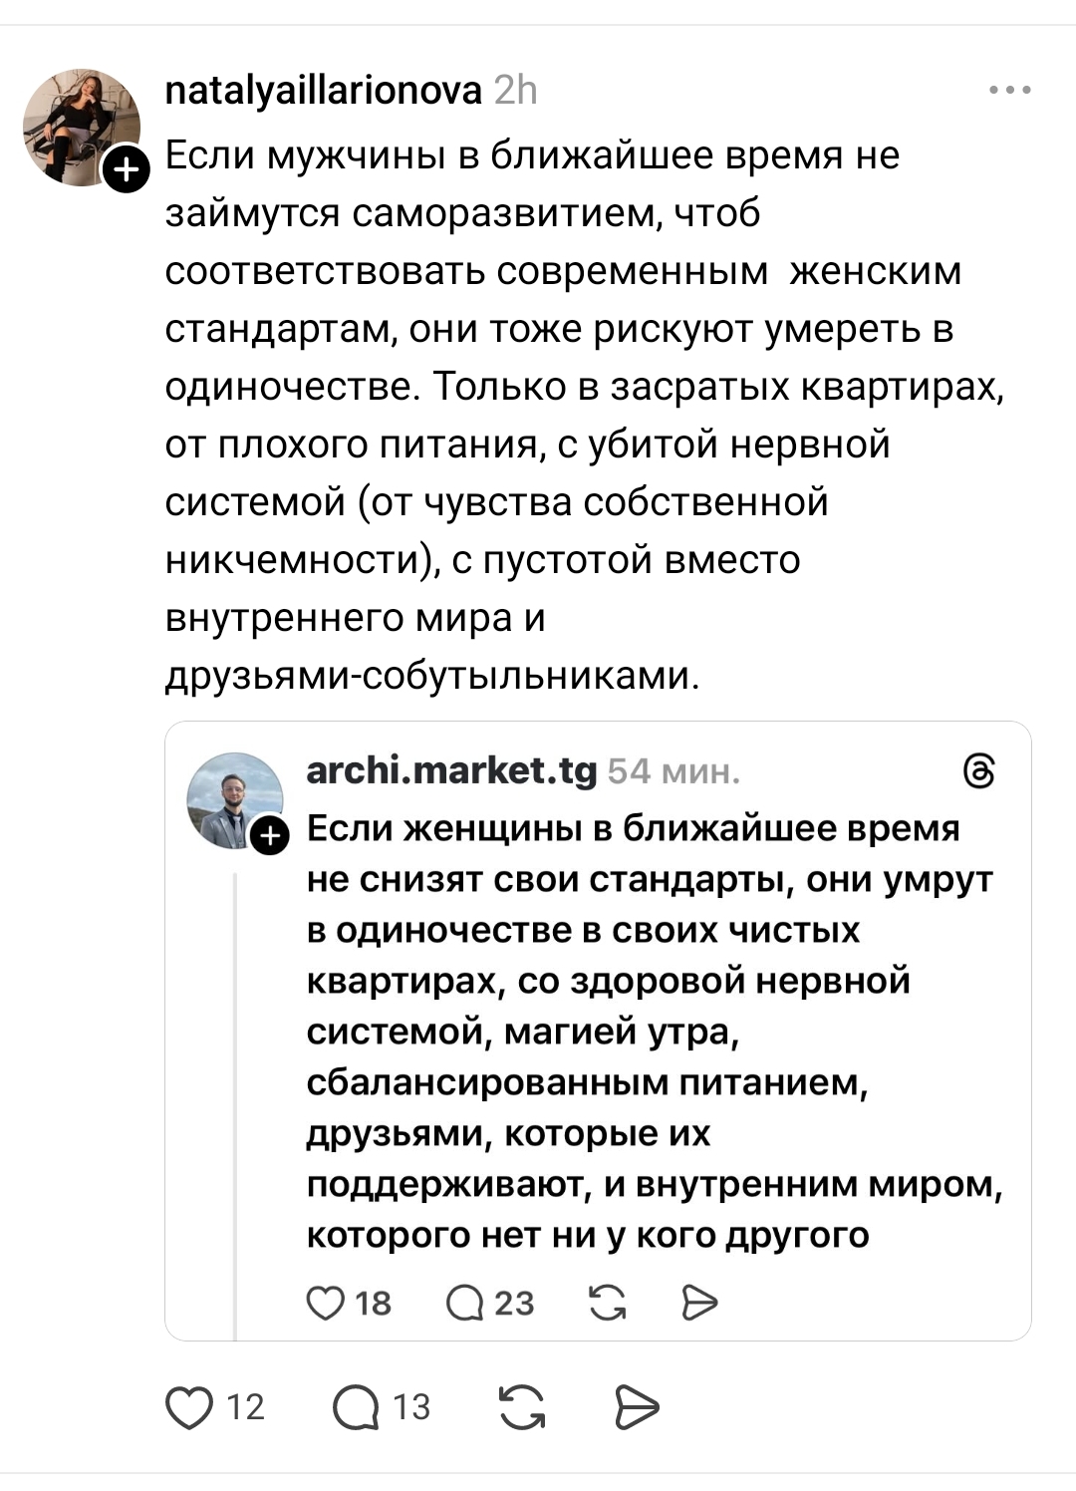Click the 54 мин. timestamp on quoted post
The height and width of the screenshot is (1491, 1076).
tap(673, 771)
